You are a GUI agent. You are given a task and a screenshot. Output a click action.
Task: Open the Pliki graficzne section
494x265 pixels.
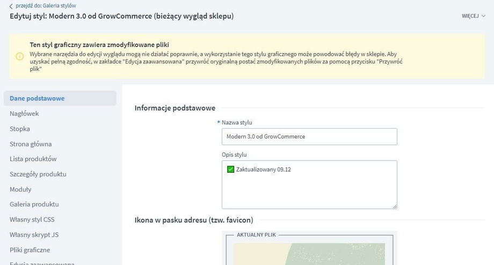point(30,250)
